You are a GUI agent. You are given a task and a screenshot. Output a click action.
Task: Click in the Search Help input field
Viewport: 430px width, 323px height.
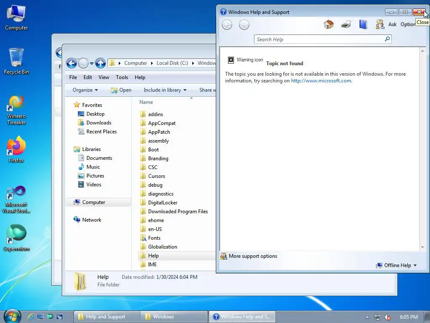(320, 39)
